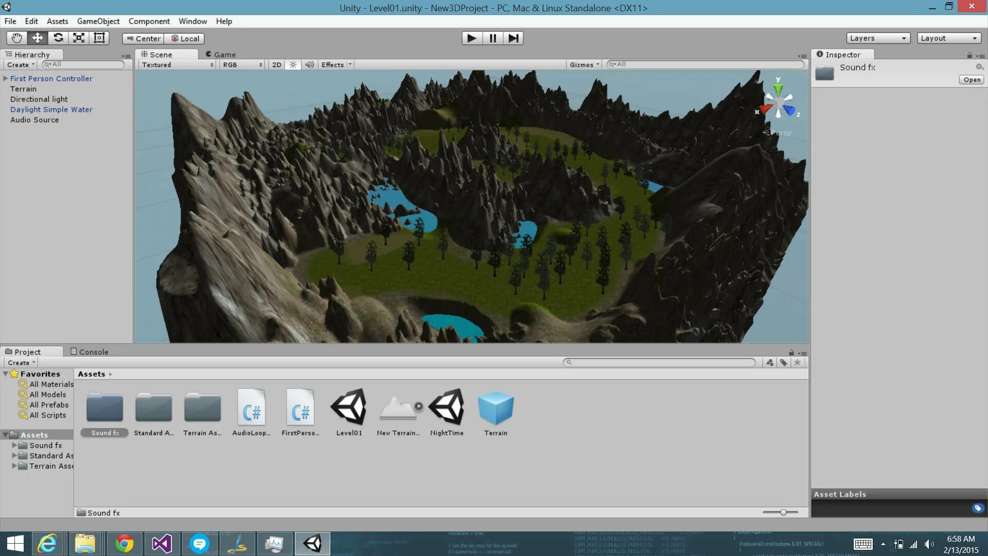Viewport: 988px width, 556px height.
Task: Click the Play button to run the scene
Action: click(x=471, y=38)
